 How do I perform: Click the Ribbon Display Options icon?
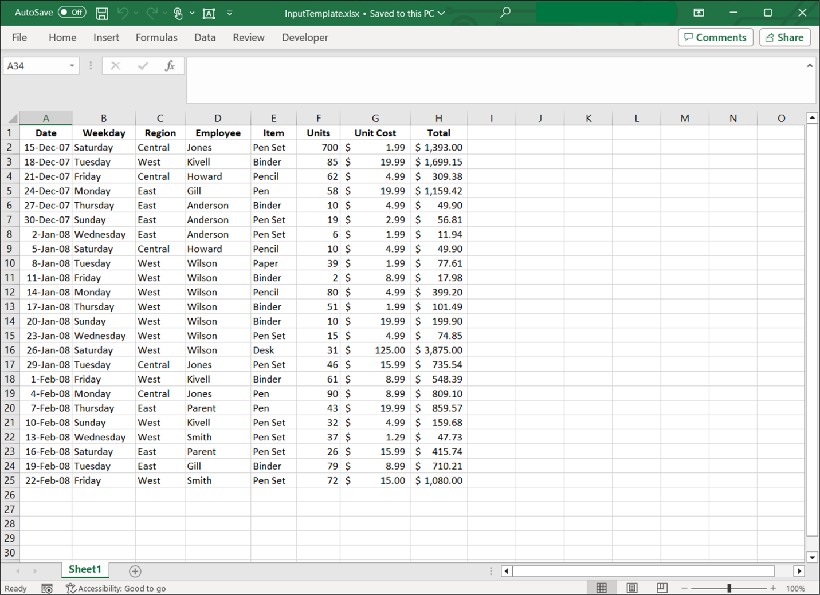tap(699, 13)
